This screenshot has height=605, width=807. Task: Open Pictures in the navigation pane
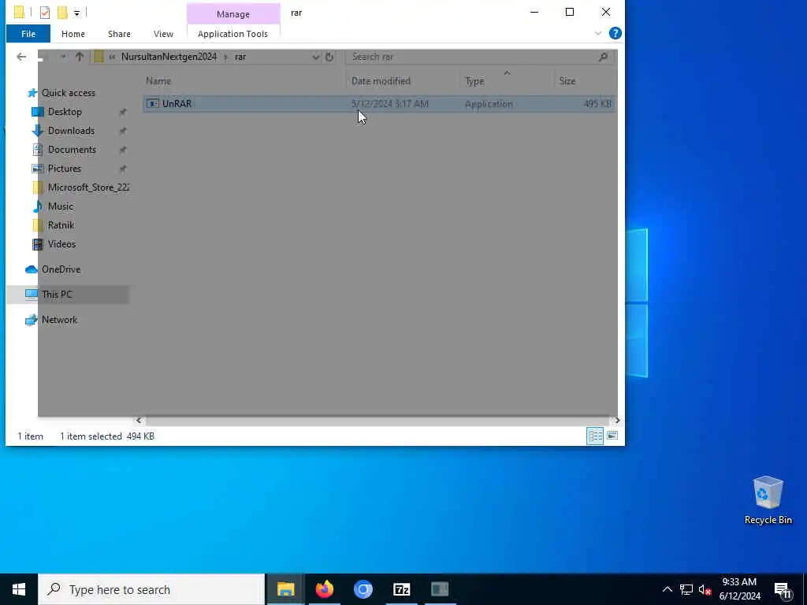(x=64, y=169)
